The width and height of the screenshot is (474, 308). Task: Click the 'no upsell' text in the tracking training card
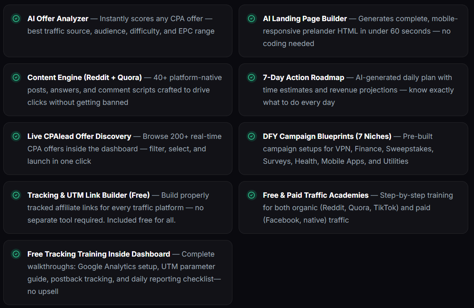click(43, 292)
